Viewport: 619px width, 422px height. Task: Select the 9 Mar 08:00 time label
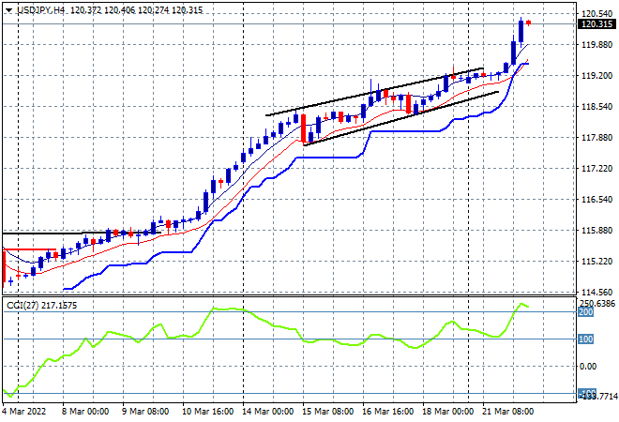pos(145,412)
